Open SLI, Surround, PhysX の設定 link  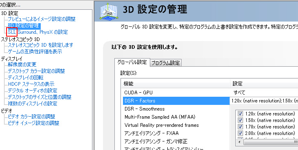38,32
